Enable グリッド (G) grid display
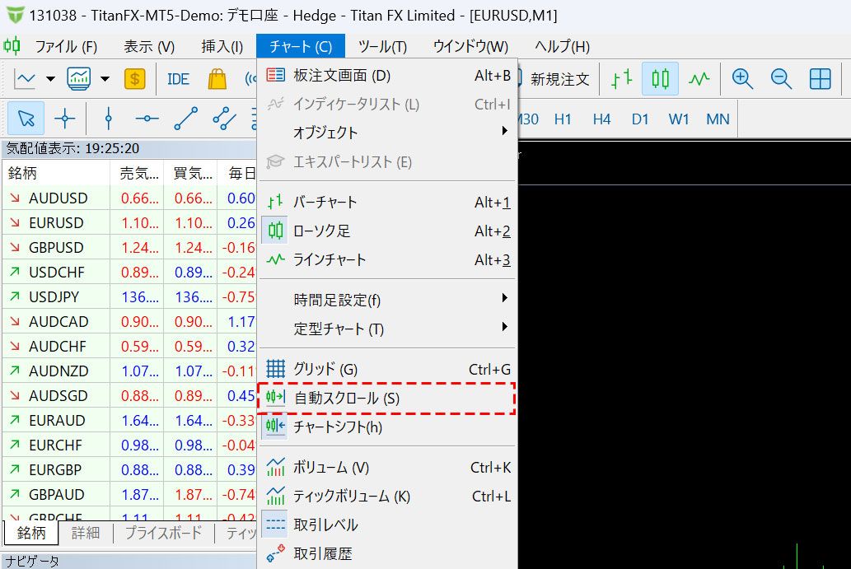The width and height of the screenshot is (851, 569). (325, 370)
